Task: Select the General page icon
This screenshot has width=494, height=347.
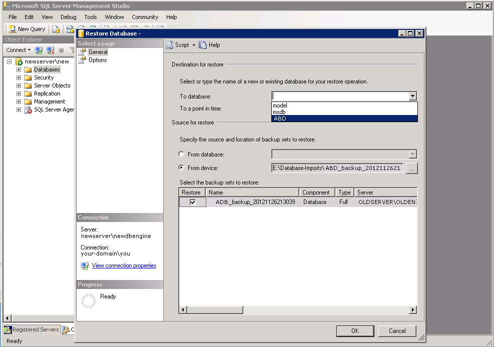Action: (82, 52)
